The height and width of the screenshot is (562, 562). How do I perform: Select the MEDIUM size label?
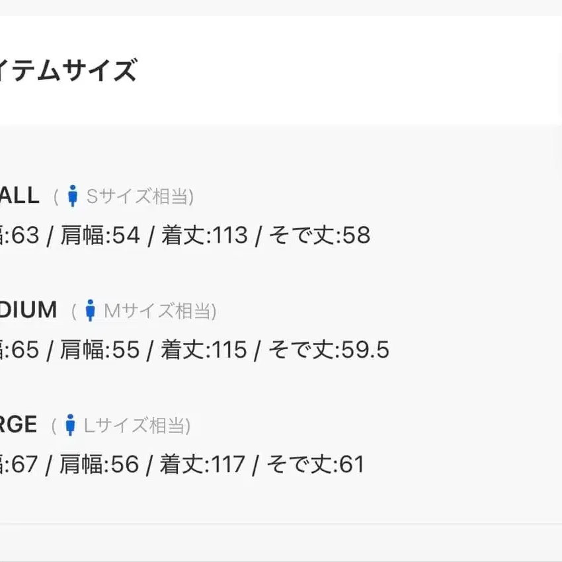pos(28,309)
